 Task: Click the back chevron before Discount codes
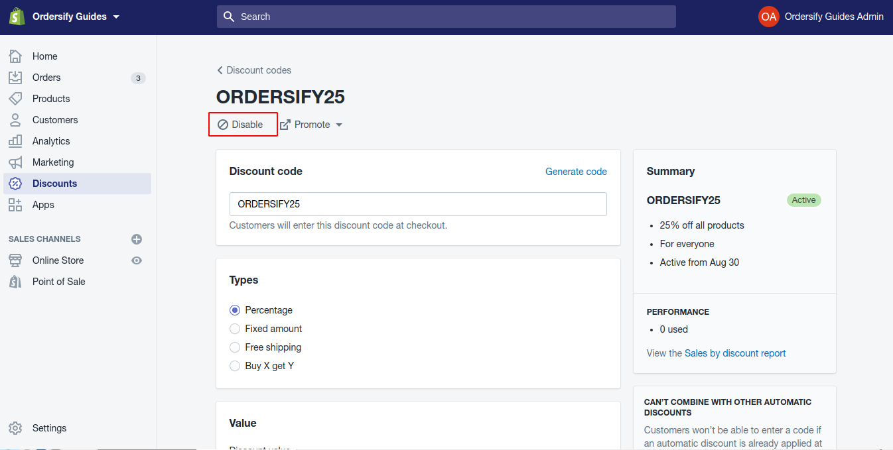pos(220,70)
